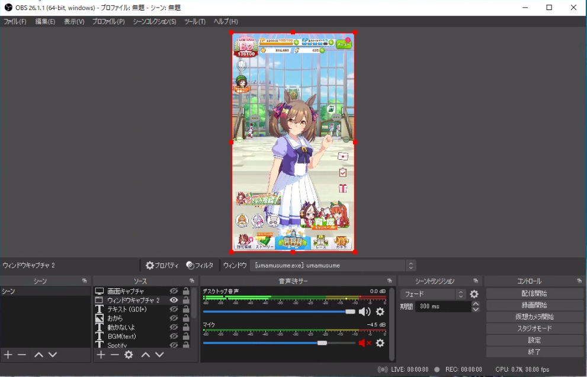Open transition properties gear icon
587x377 pixels.
tap(474, 294)
